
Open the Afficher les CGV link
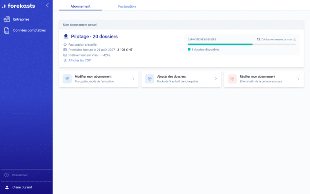tap(80, 60)
